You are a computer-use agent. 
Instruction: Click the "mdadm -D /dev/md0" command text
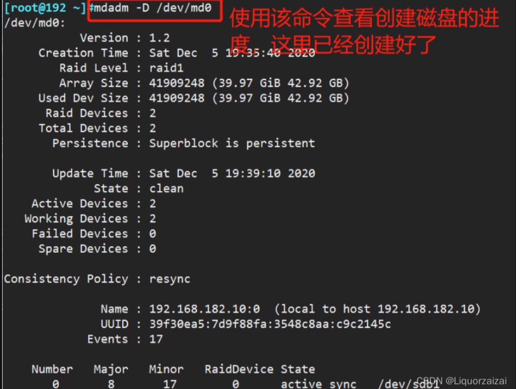153,8
